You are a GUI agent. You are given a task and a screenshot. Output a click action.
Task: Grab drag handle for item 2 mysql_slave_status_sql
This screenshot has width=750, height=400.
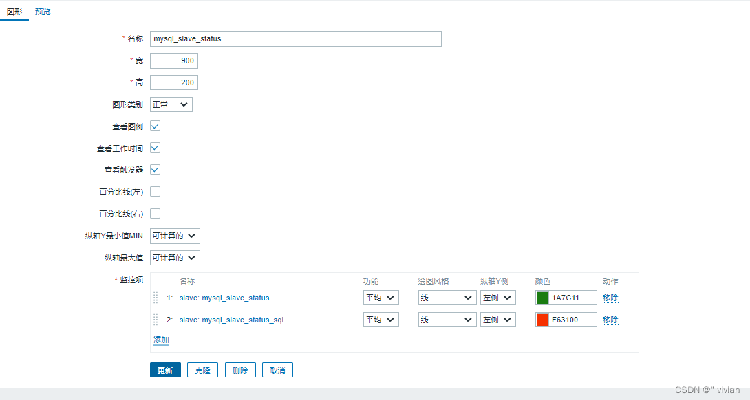click(156, 320)
